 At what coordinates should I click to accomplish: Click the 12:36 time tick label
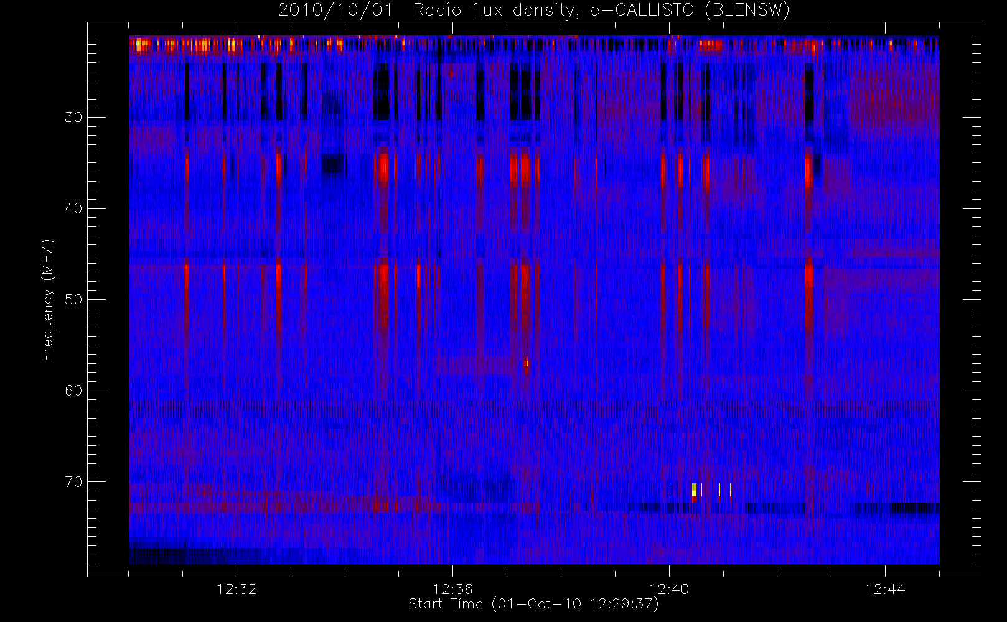point(452,589)
